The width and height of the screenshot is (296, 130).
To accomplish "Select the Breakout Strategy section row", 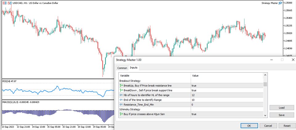I will pyautogui.click(x=191, y=81).
